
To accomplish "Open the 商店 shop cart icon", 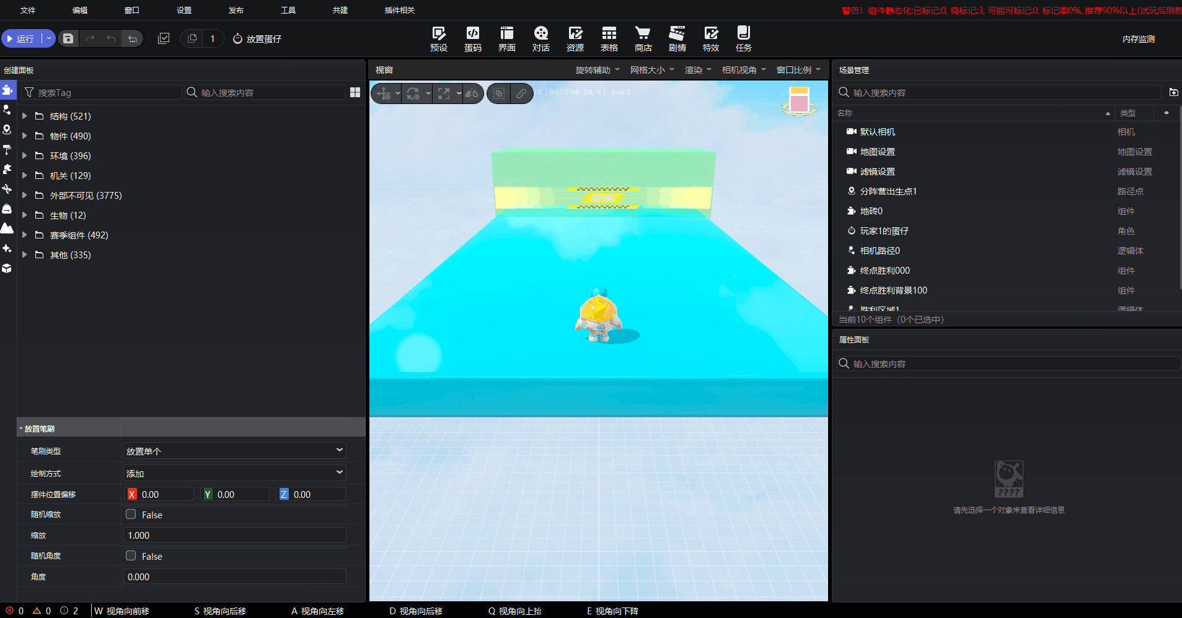I will coord(643,38).
